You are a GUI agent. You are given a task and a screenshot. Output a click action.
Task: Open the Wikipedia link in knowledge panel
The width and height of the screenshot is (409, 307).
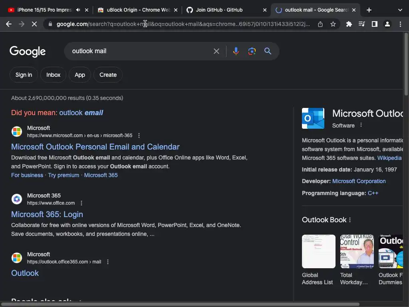pyautogui.click(x=389, y=158)
